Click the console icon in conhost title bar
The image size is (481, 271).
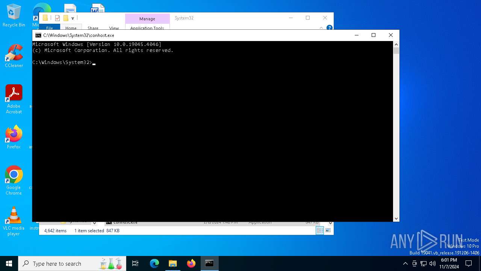coord(38,35)
